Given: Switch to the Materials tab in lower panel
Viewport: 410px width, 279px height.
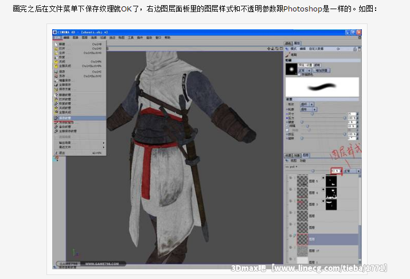Looking at the screenshot, I should click(288, 155).
